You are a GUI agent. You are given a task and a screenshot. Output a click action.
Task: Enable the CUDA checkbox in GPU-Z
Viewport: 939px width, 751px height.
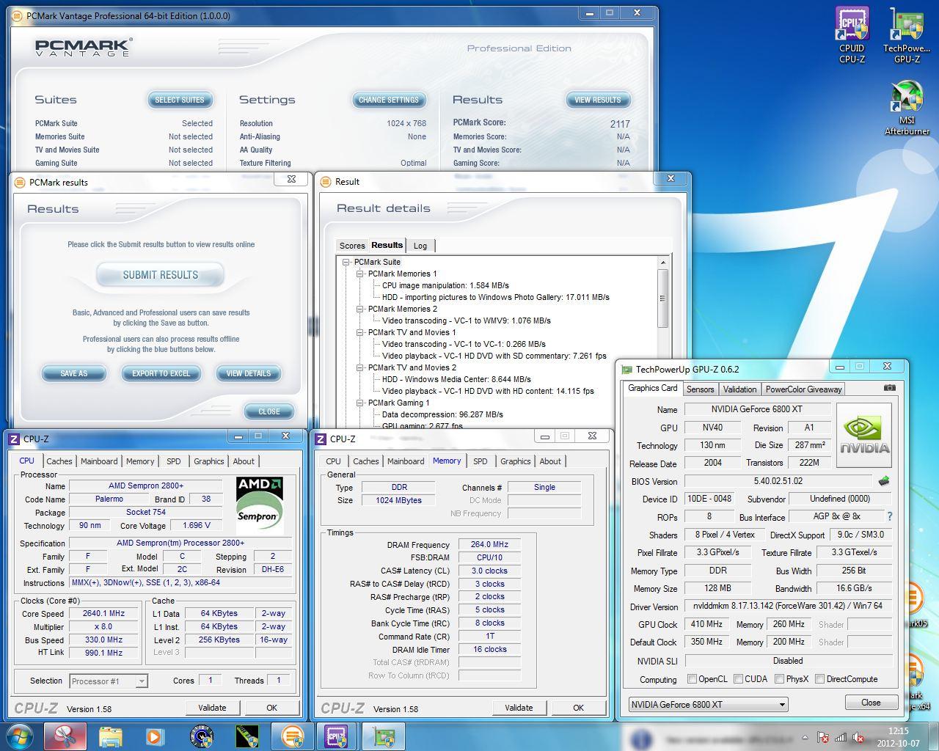pos(738,679)
